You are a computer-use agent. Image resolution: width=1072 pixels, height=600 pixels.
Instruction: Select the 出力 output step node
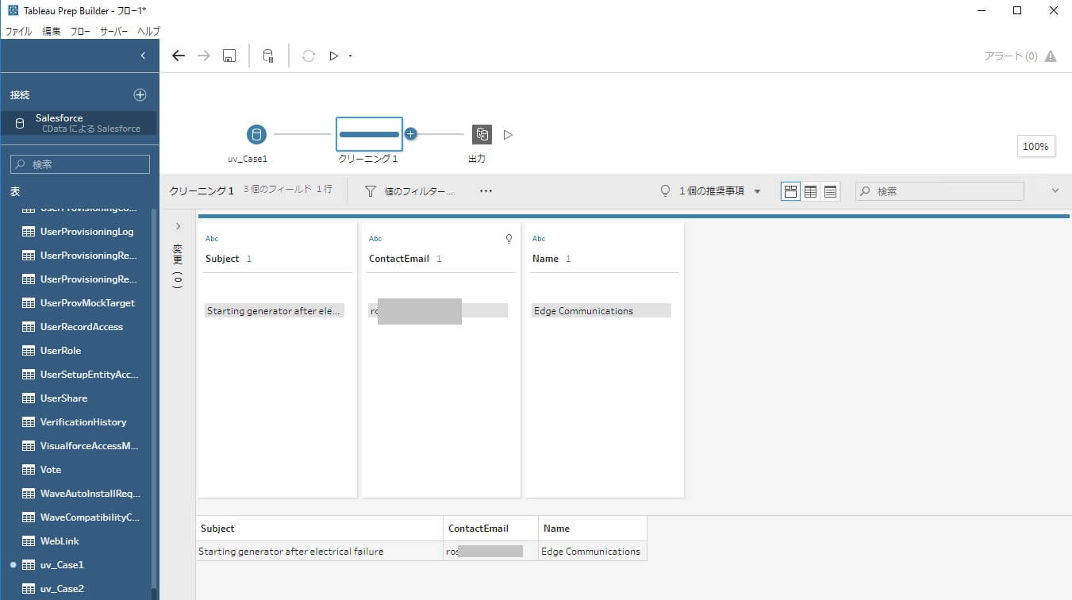point(482,134)
